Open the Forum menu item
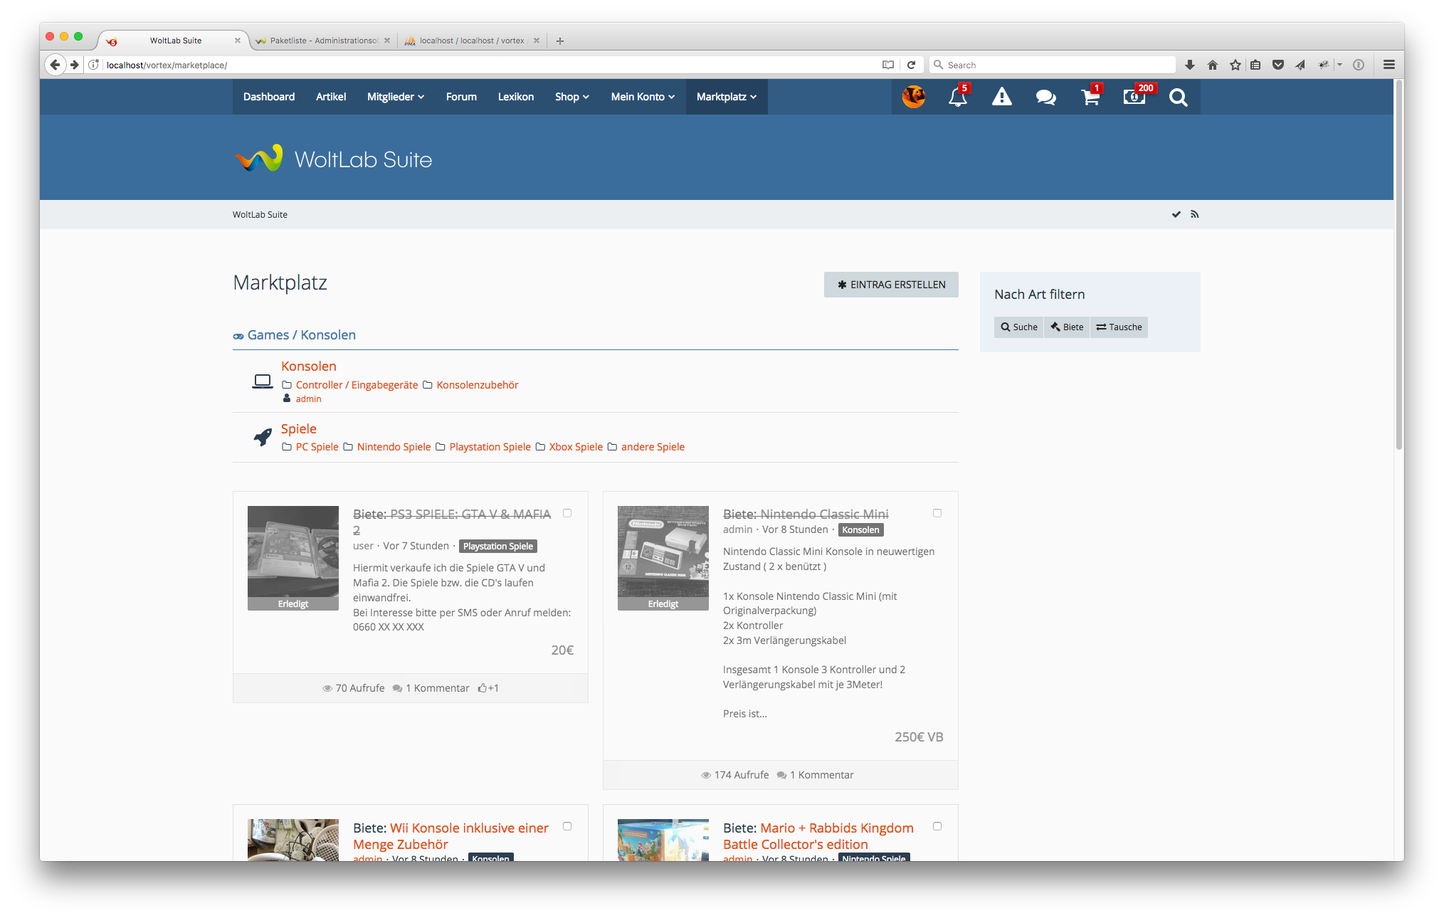 (x=461, y=97)
